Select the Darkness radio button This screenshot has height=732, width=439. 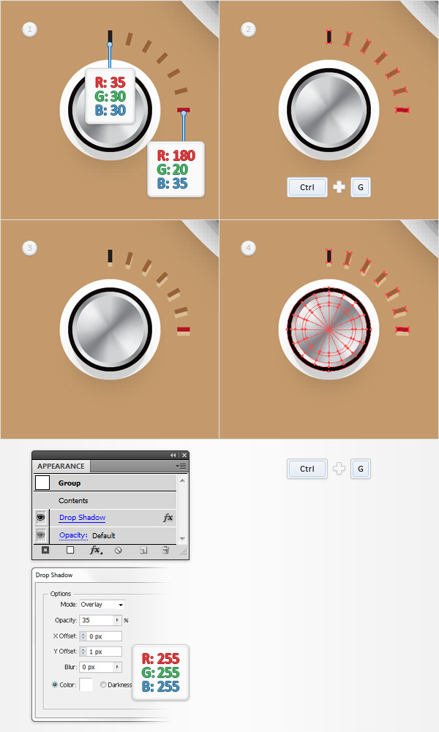(103, 685)
